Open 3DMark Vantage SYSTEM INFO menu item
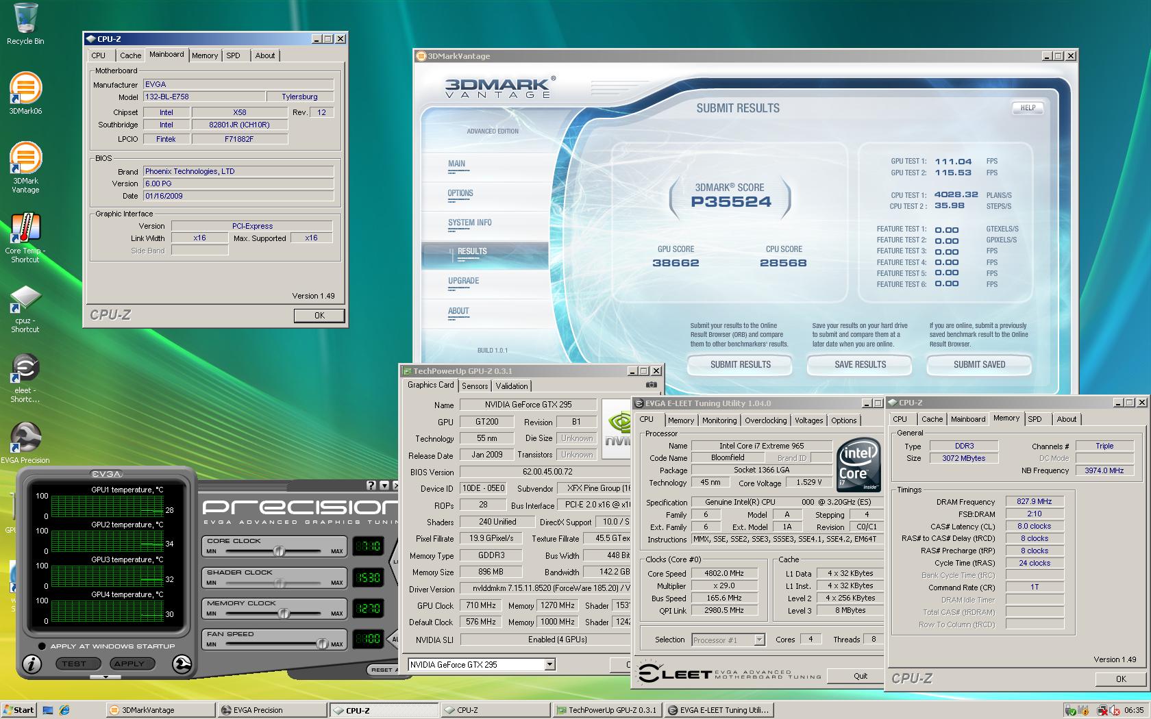 pos(469,223)
